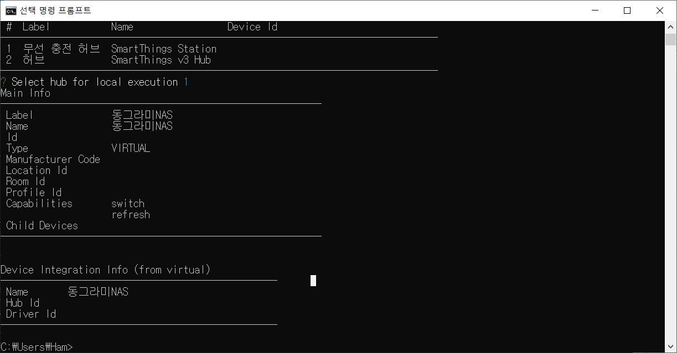Image resolution: width=677 pixels, height=353 pixels.
Task: Click the 'Location Id' field label
Action: click(37, 170)
